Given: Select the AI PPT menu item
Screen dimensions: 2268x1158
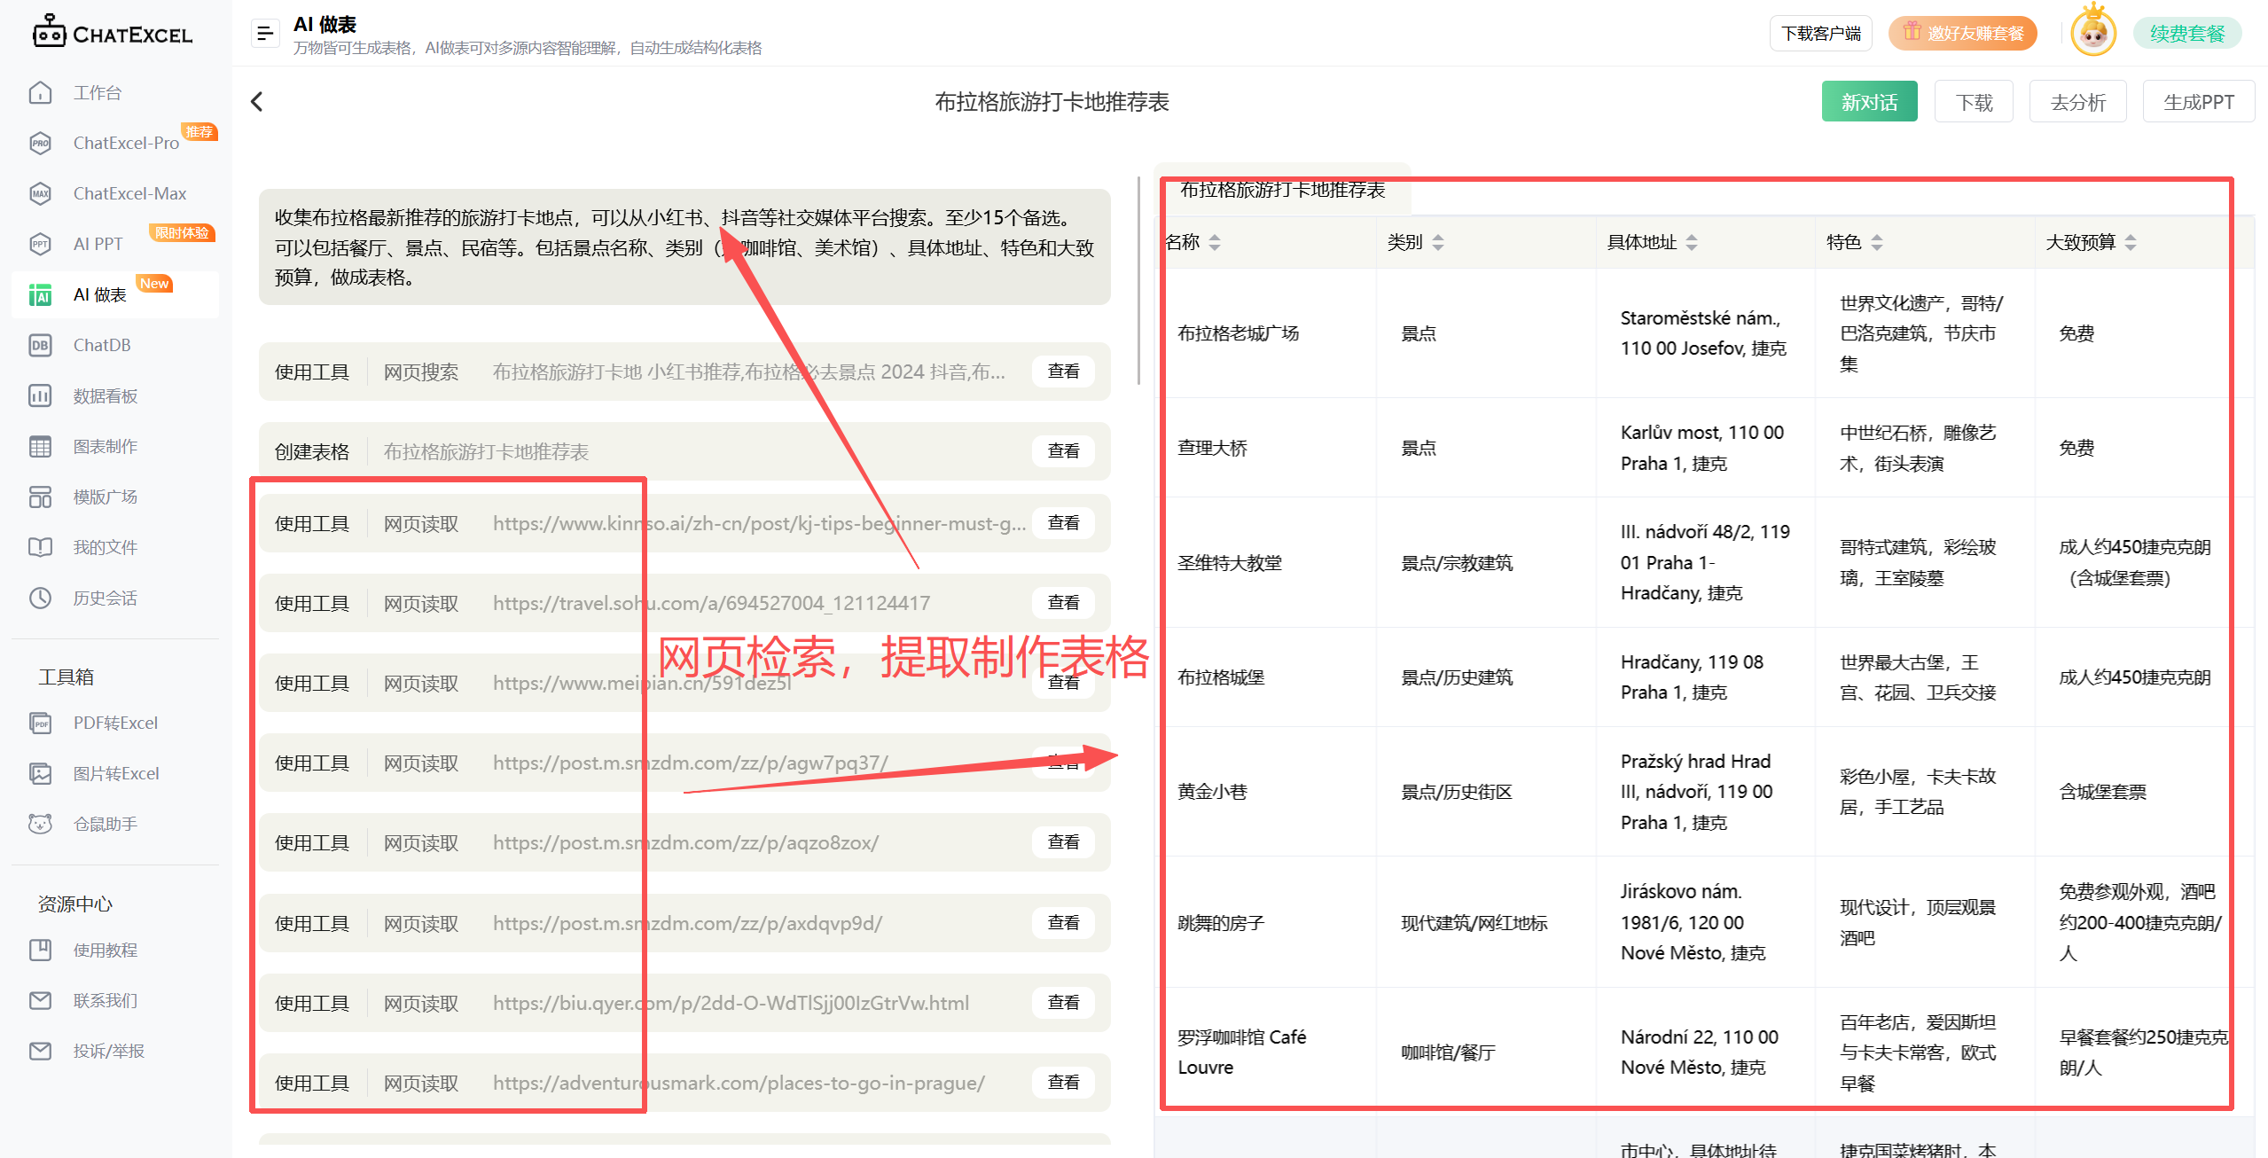Looking at the screenshot, I should pos(98,244).
